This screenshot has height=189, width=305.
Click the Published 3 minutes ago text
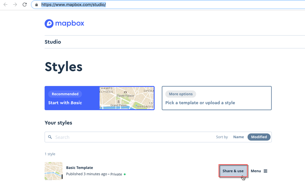click(x=86, y=174)
